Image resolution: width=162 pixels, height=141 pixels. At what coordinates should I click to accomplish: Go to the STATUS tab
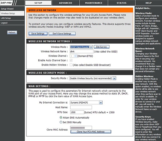121,3
